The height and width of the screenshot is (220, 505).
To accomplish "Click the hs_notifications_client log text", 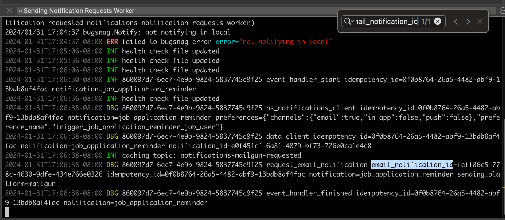I will 311,108.
